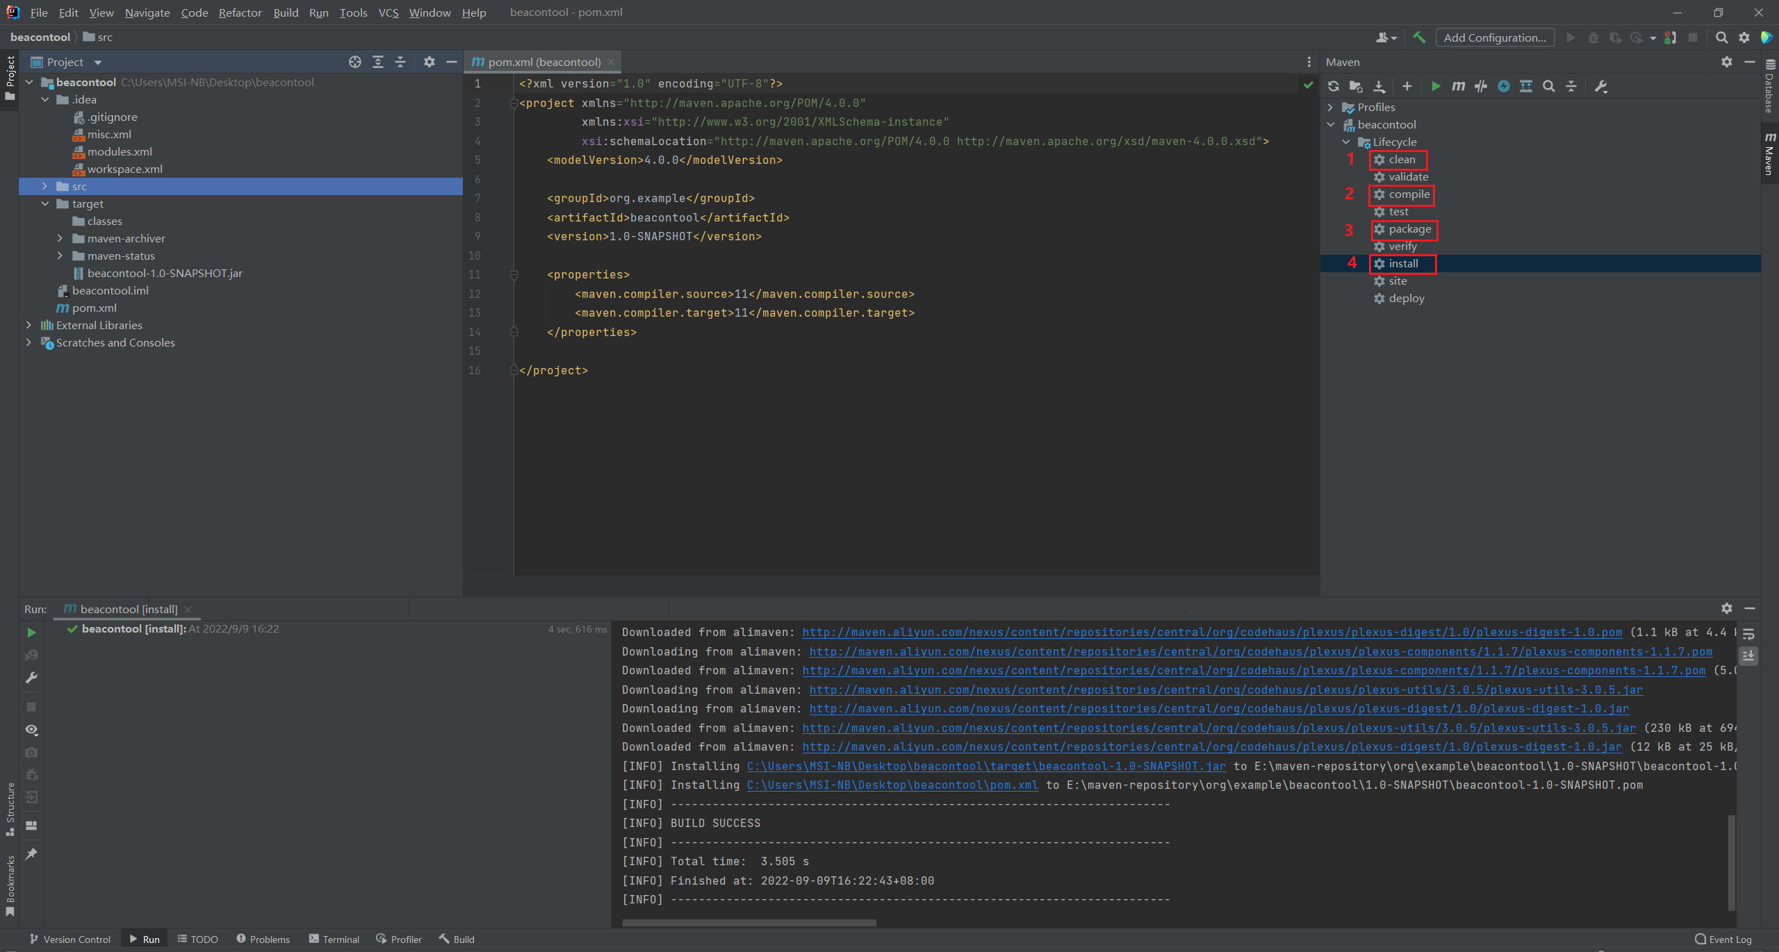Select the pom.xml (beacontool) editor tab
This screenshot has width=1779, height=952.
543,62
